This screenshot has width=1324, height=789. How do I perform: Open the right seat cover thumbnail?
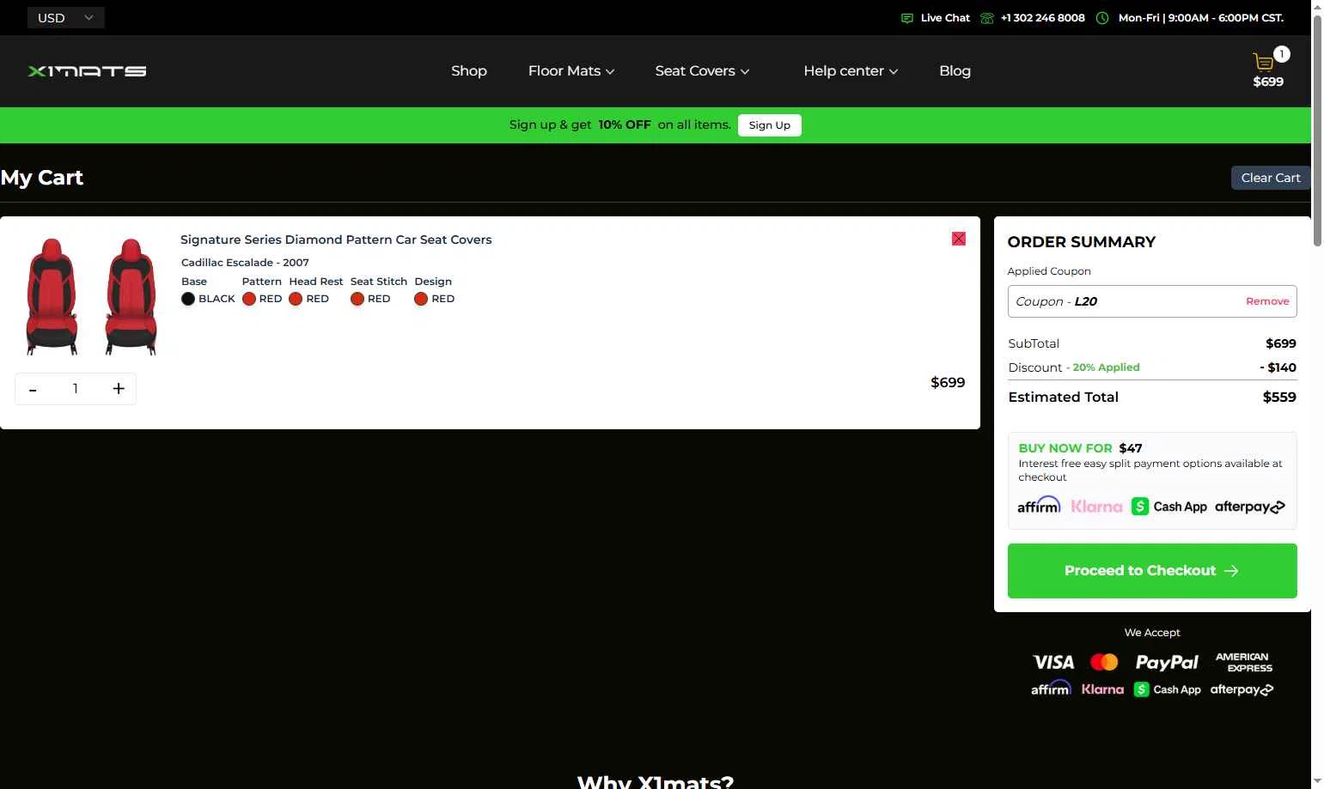click(131, 296)
